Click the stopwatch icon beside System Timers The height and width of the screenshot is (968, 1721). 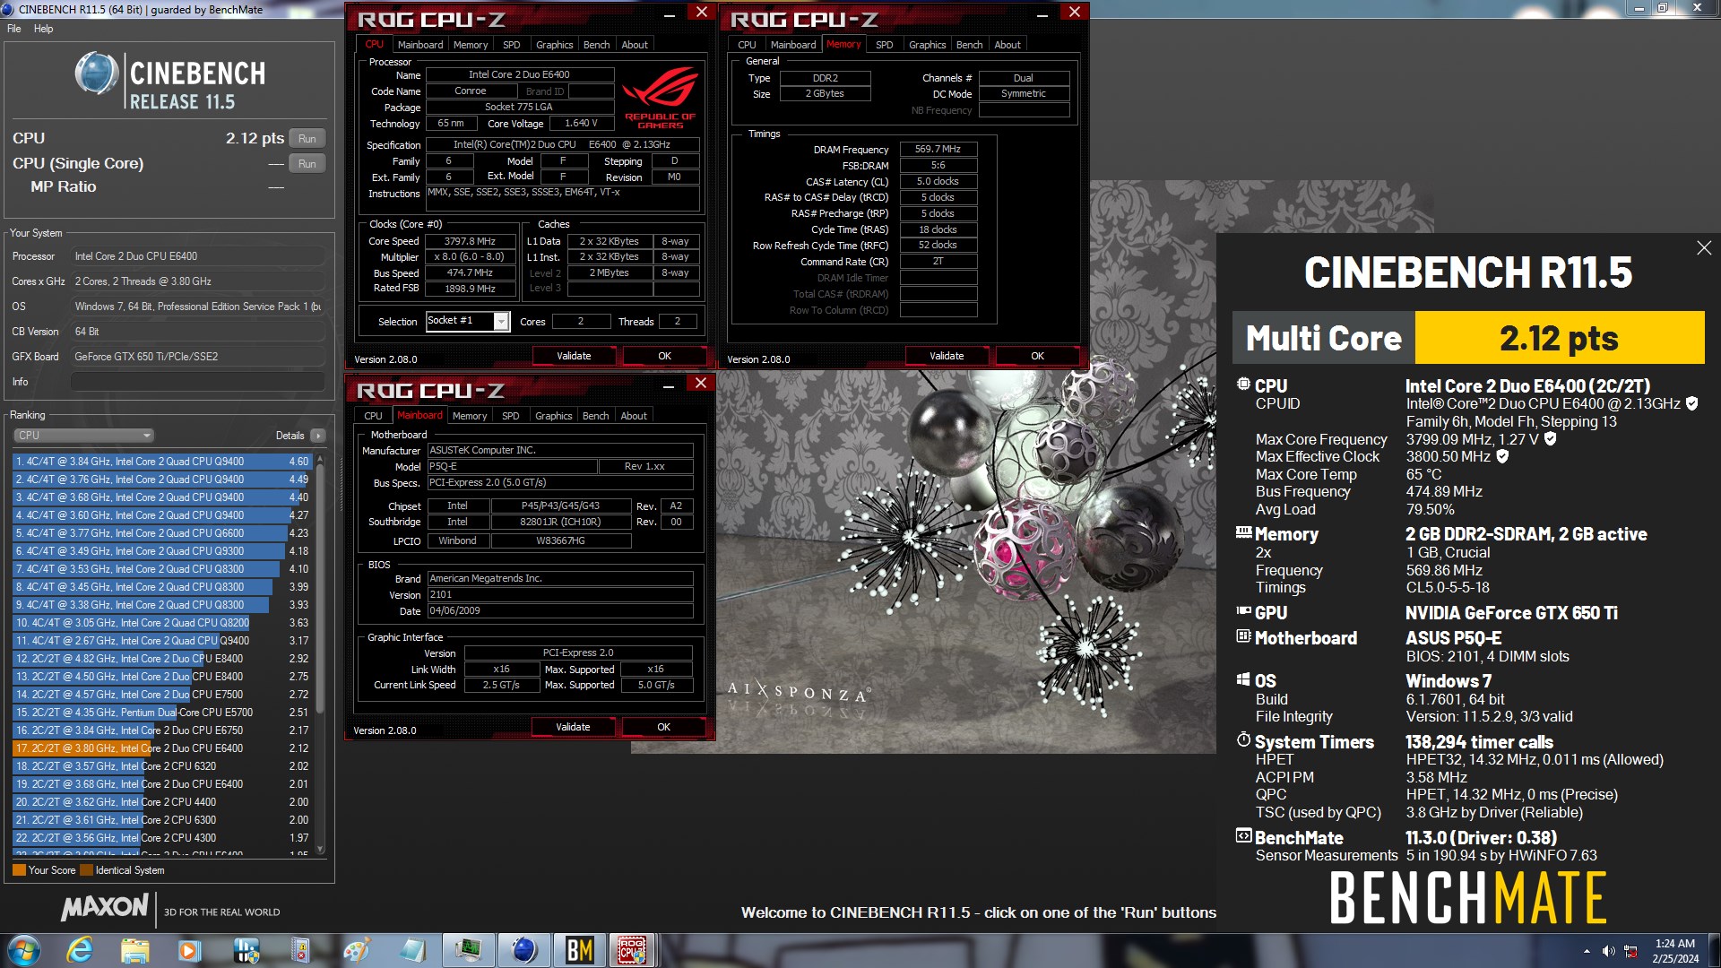coord(1243,740)
